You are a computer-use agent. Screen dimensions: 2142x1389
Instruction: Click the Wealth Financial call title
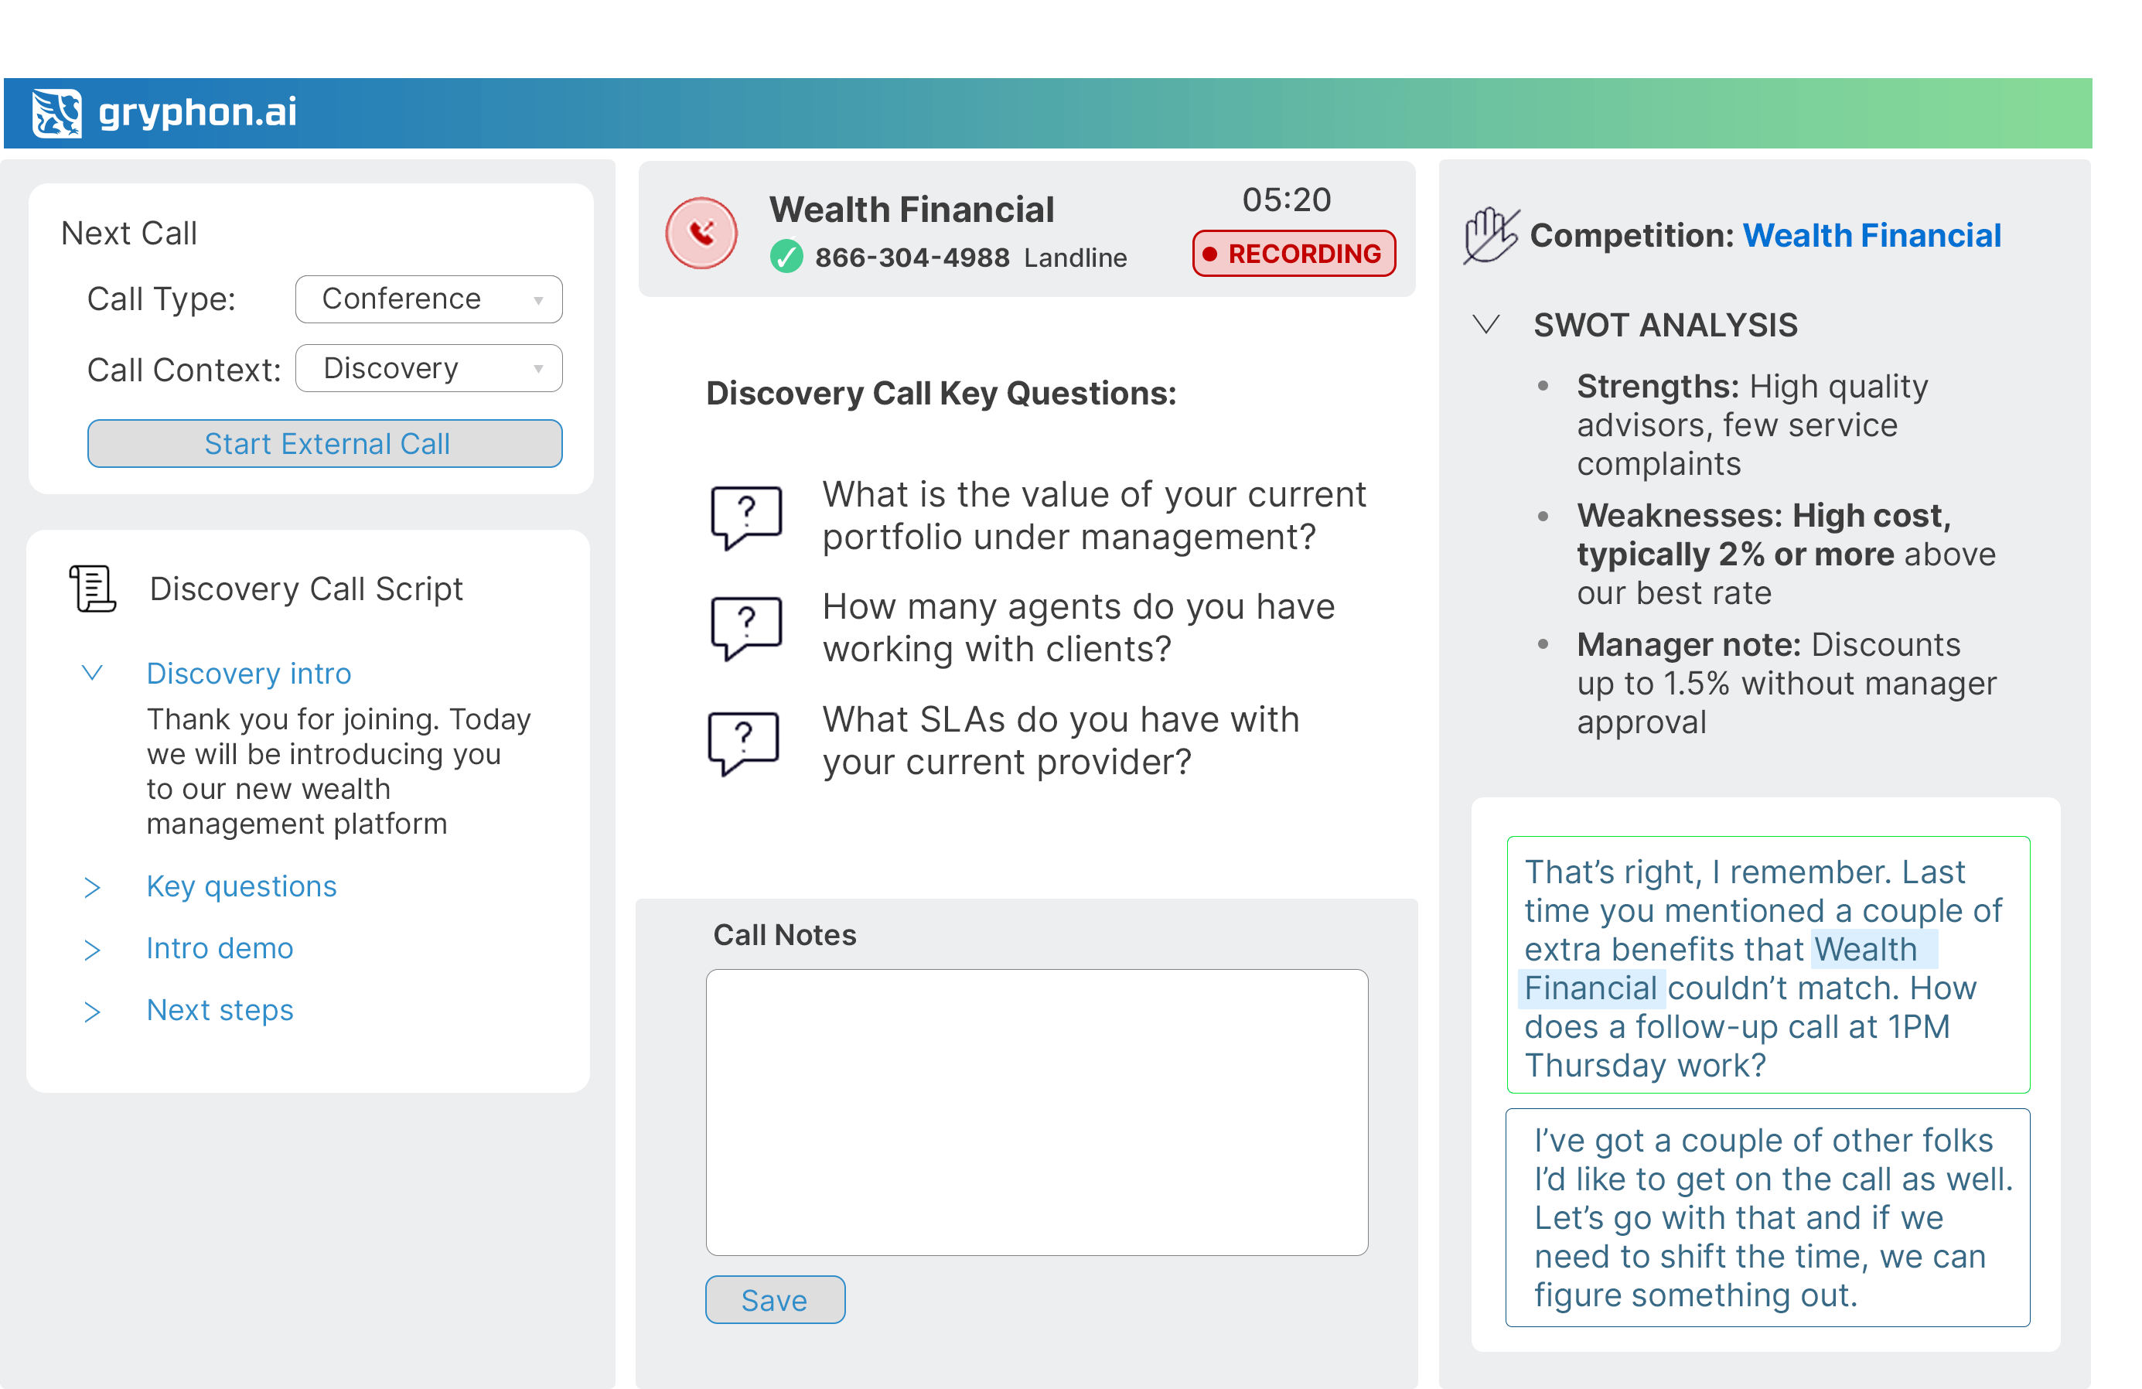[911, 210]
